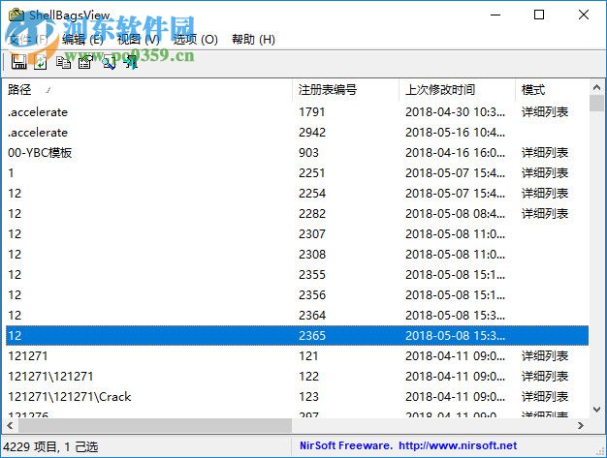Open the 选项 (O) menu
607x458 pixels.
196,39
